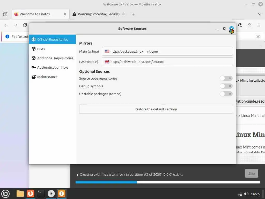Open Firefox View icon left of tabs
Viewport: 265px width, 199px height.
(5, 14)
